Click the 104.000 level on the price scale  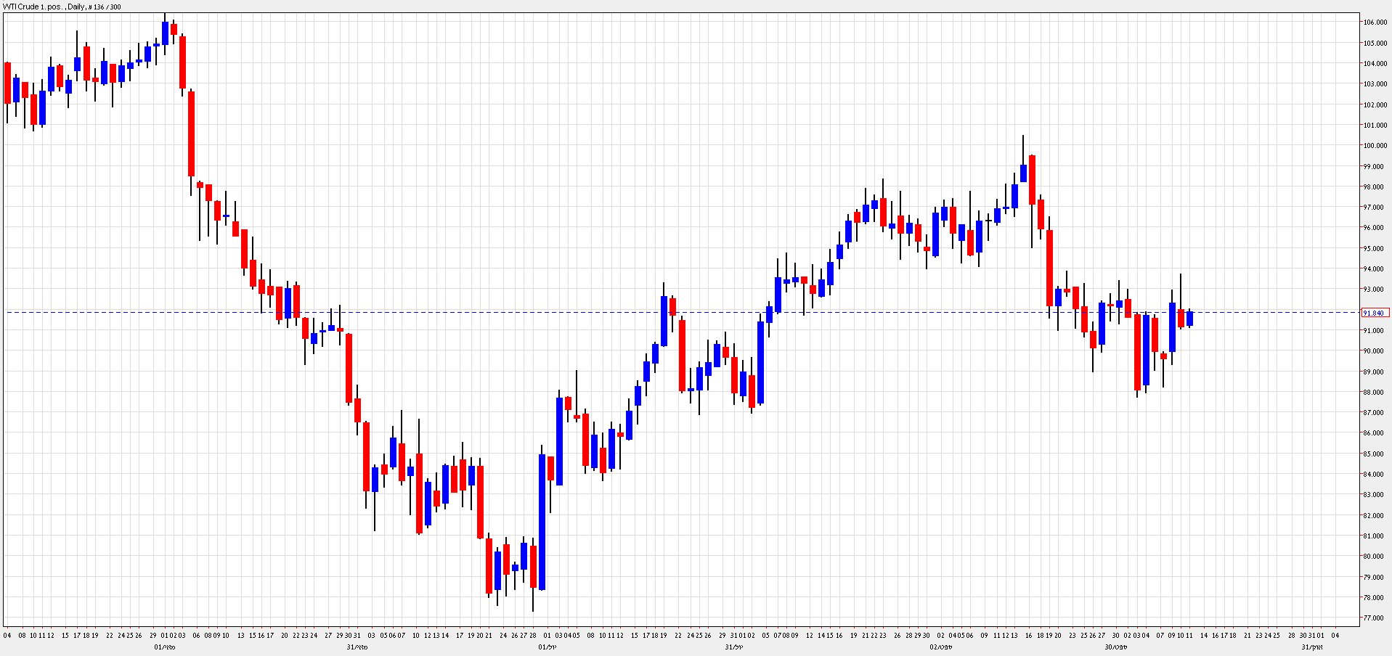tap(1375, 64)
